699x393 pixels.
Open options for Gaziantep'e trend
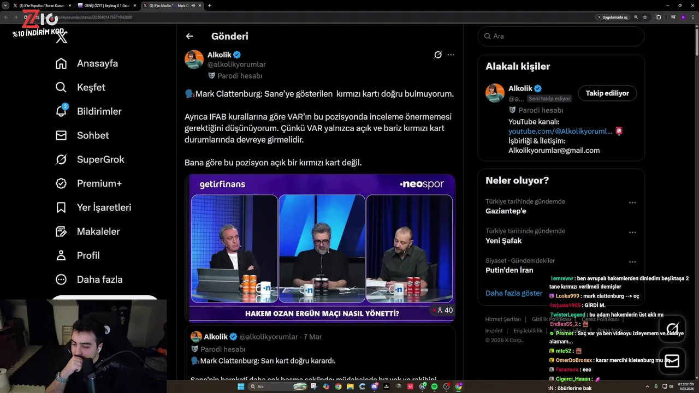[632, 203]
